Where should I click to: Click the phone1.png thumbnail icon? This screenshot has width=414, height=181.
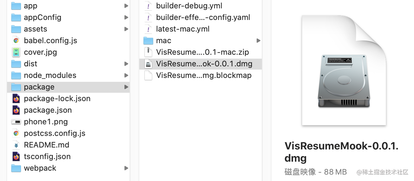pyautogui.click(x=16, y=122)
